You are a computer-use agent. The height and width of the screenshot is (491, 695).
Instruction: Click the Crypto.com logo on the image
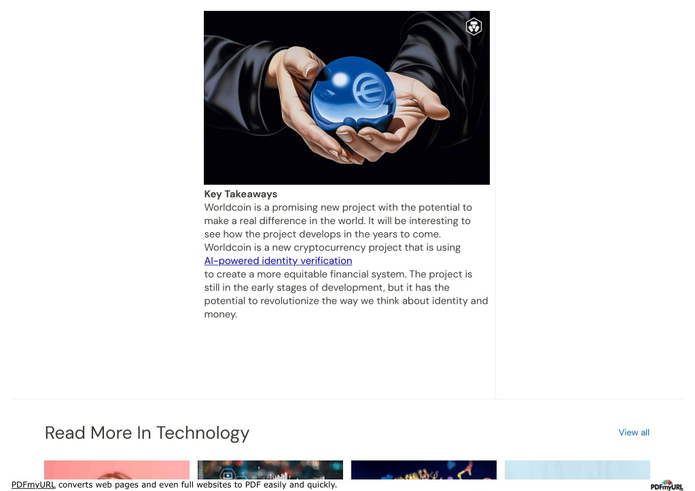pos(474,26)
